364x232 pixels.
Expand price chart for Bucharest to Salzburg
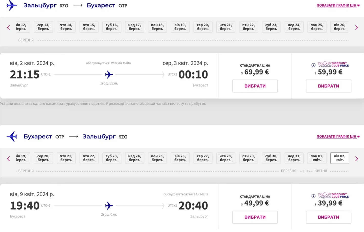338,137
